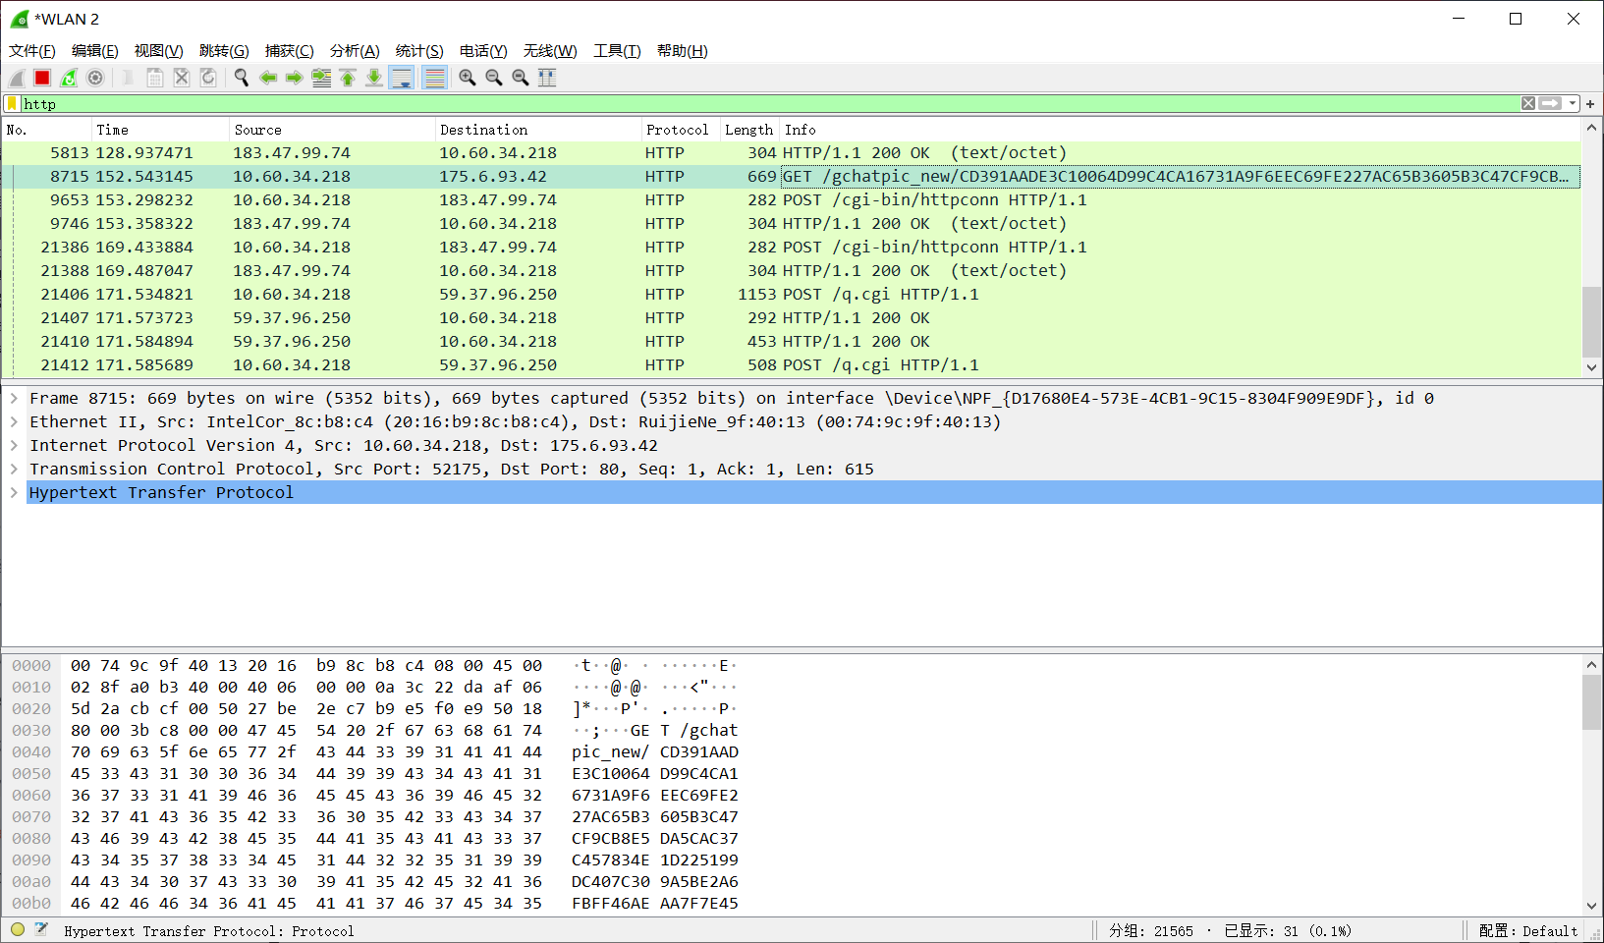Select packet 21410 row with length 453

(792, 342)
